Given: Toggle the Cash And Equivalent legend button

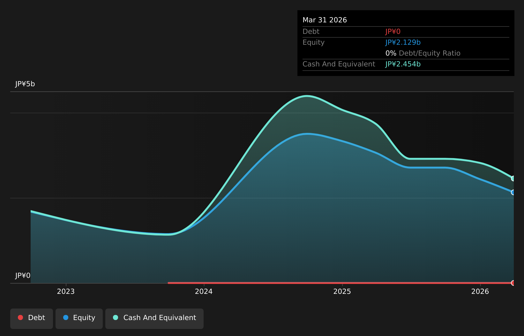Looking at the screenshot, I should pyautogui.click(x=154, y=318).
